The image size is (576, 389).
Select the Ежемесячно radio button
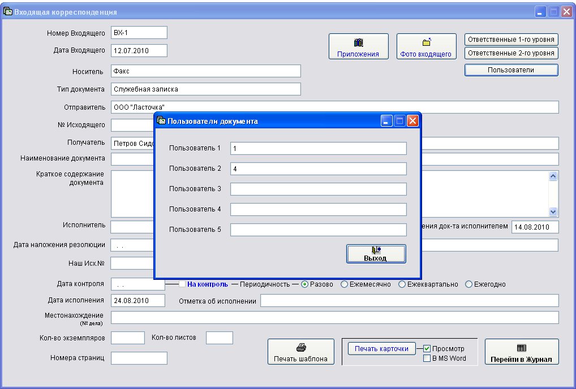point(344,284)
